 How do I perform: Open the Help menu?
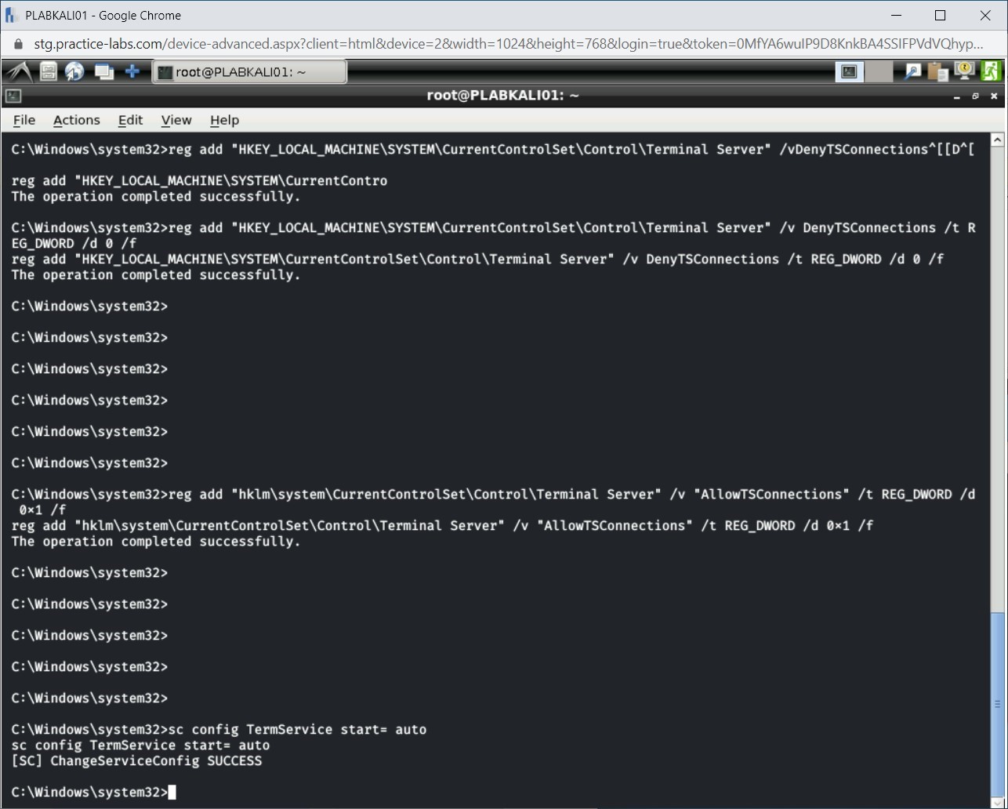pyautogui.click(x=224, y=120)
